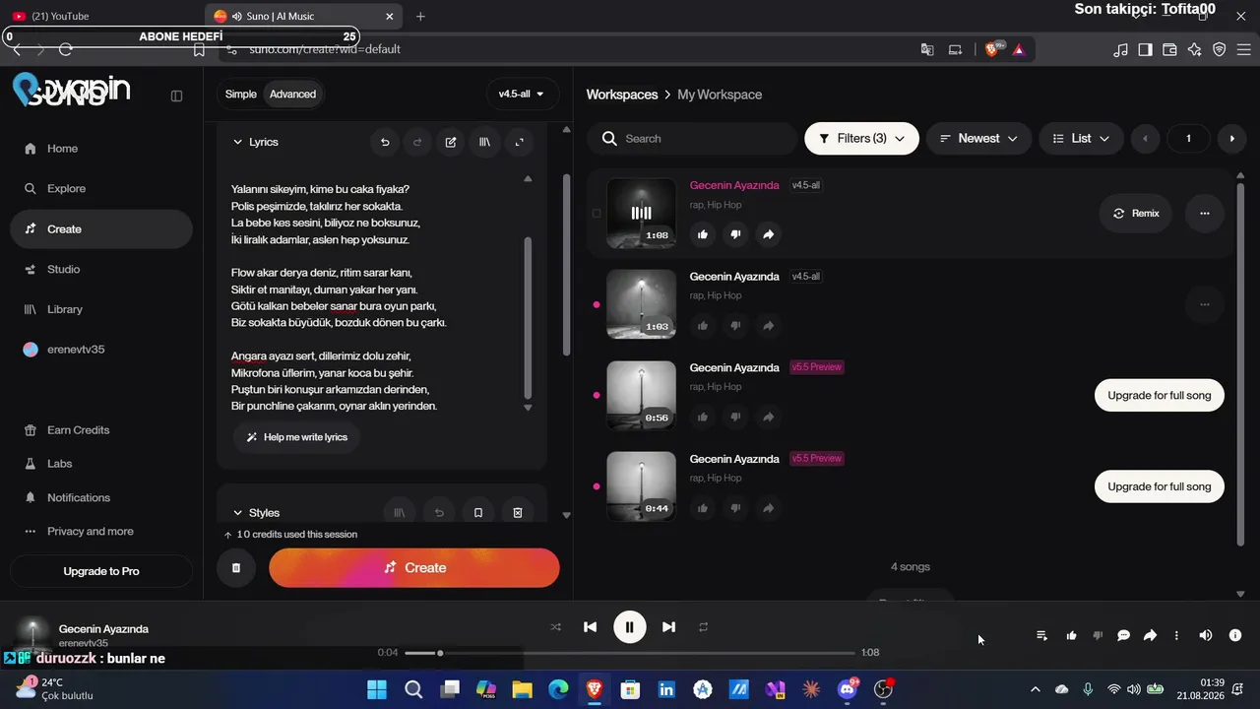Open the Workspaces breadcrumb link
Screen dimensions: 1260x709
pyautogui.click(x=622, y=95)
